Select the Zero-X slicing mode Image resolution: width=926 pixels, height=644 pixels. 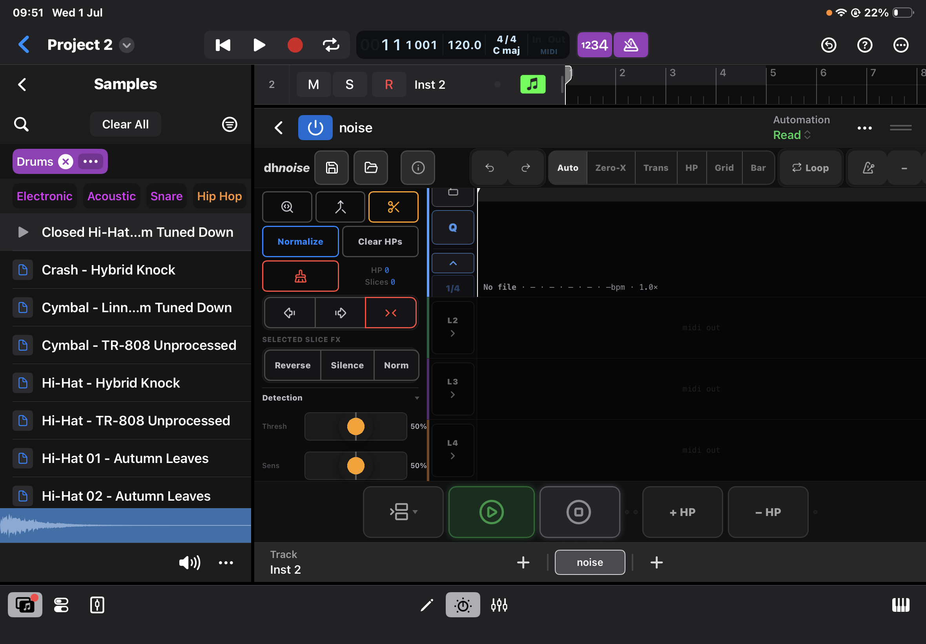pos(611,167)
